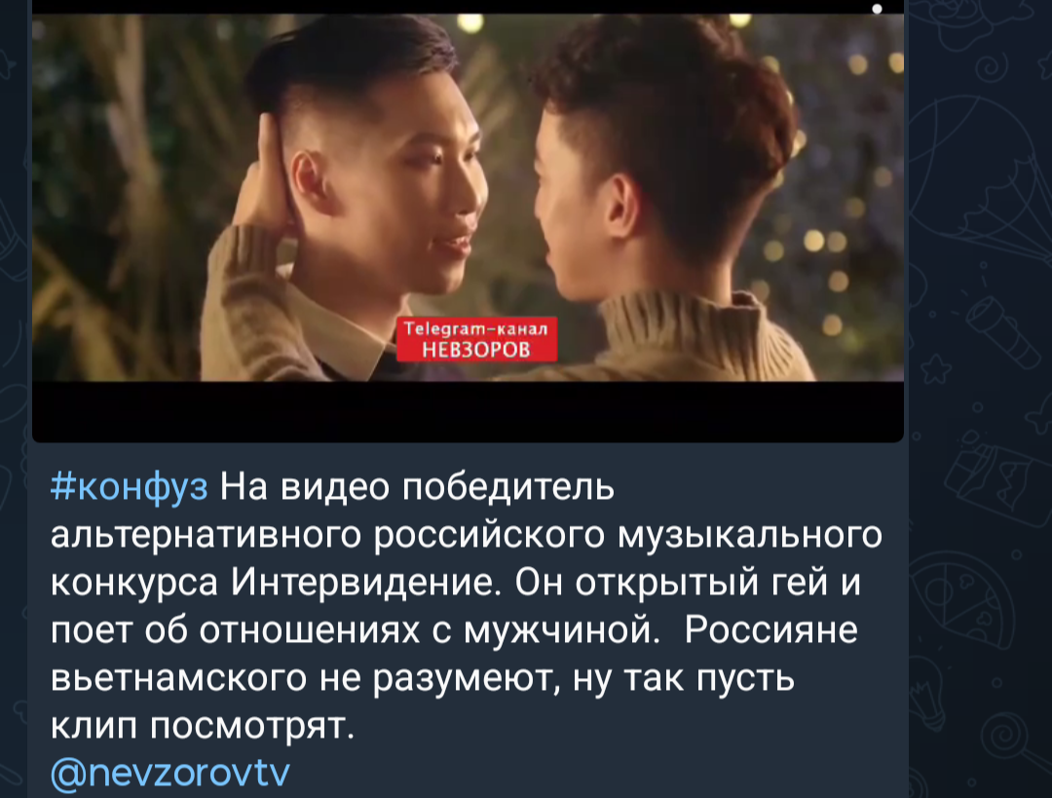Screen dimensions: 1052x798
Task: Click the black strip at top of video
Action: click(468, 7)
